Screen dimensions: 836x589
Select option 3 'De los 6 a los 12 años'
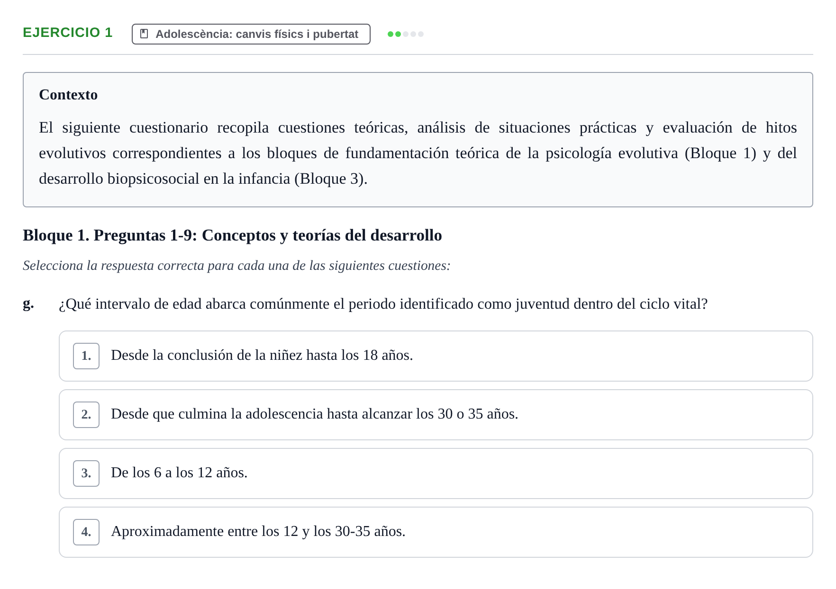click(x=436, y=473)
